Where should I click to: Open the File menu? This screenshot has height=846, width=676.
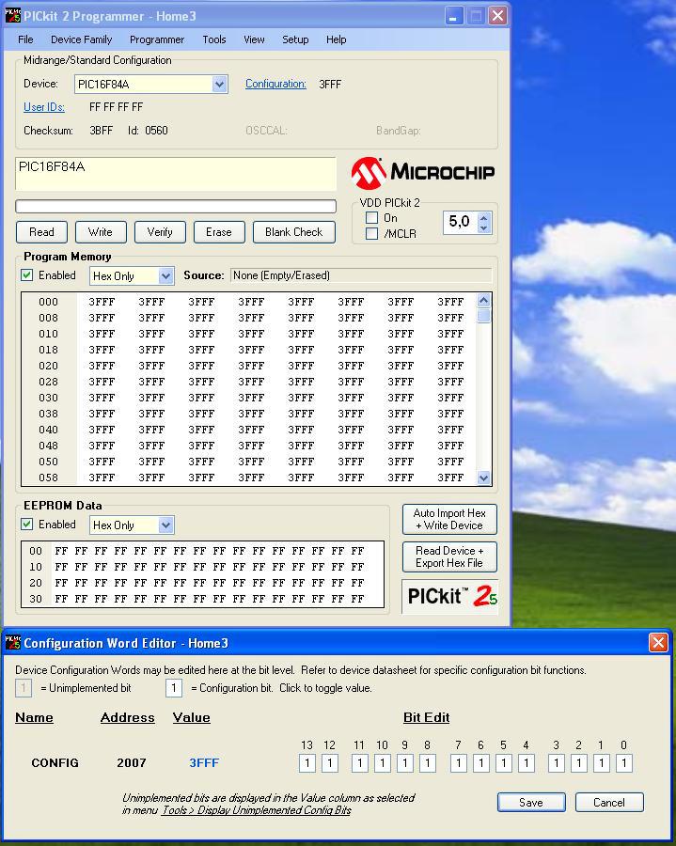click(25, 39)
